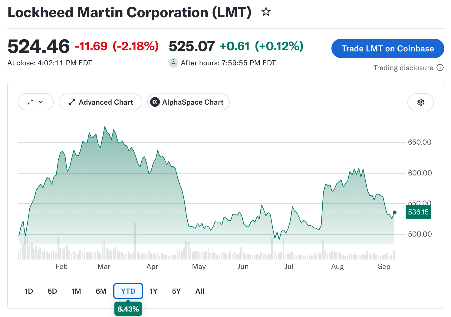Click the Feb label on time axis

(x=61, y=266)
